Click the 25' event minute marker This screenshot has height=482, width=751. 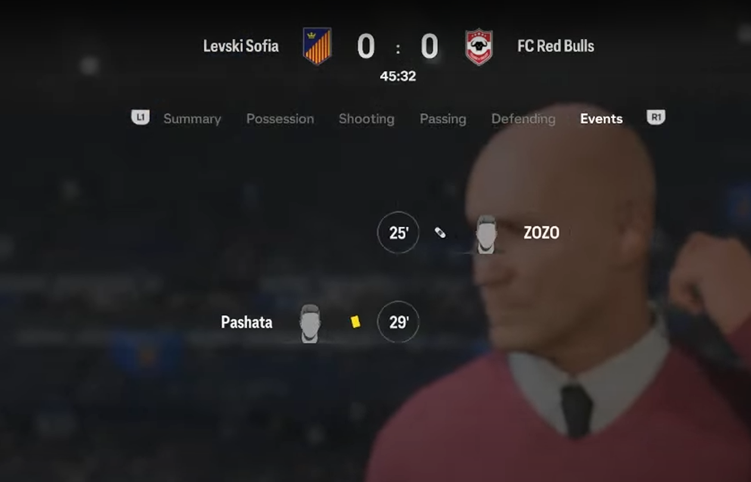pyautogui.click(x=398, y=232)
